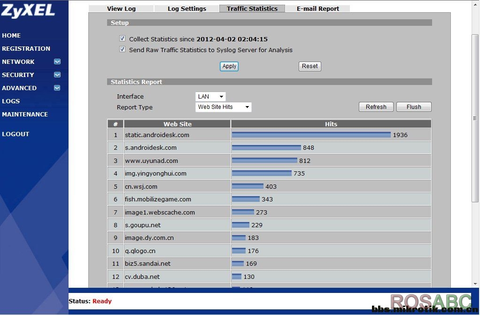Click the 273 hits value
The height and width of the screenshot is (315, 480).
coord(262,212)
